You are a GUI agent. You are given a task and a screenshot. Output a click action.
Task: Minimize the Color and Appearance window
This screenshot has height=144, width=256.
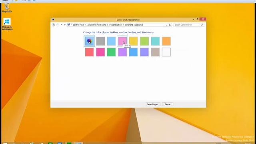point(193,19)
